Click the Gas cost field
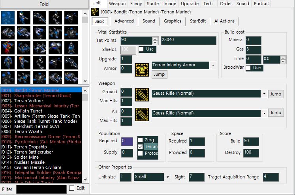Image resolution: width=295 pixels, height=195 pixels. pos(254,50)
